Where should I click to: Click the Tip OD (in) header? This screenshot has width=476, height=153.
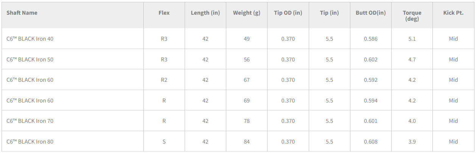[288, 13]
